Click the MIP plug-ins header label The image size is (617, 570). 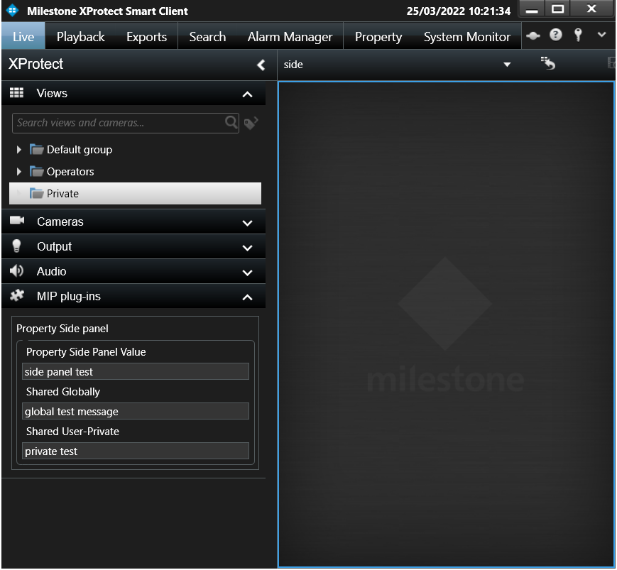[x=68, y=296]
